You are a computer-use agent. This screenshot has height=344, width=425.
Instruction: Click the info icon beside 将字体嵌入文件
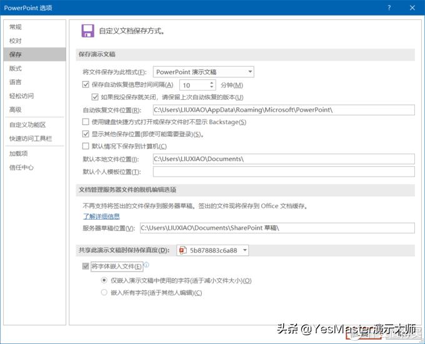[x=146, y=265]
